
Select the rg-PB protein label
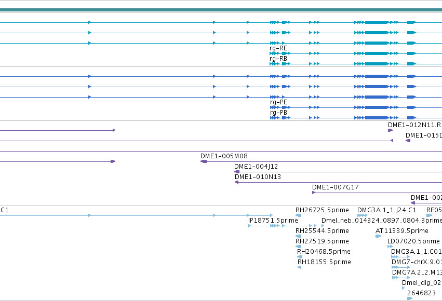coord(278,113)
